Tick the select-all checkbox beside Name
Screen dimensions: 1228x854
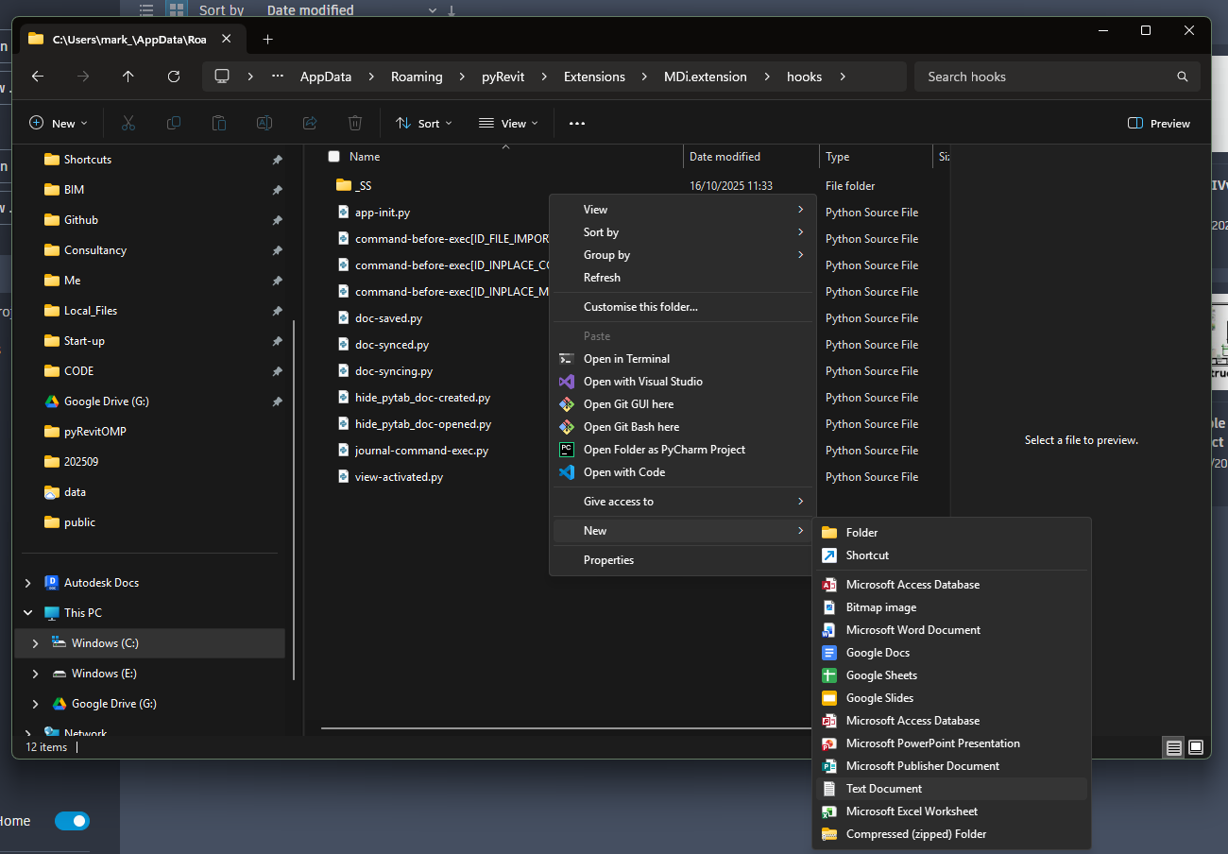click(333, 157)
